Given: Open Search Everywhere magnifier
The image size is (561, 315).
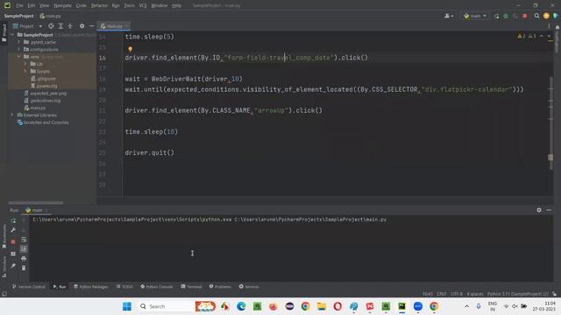Looking at the screenshot, I should (x=536, y=16).
